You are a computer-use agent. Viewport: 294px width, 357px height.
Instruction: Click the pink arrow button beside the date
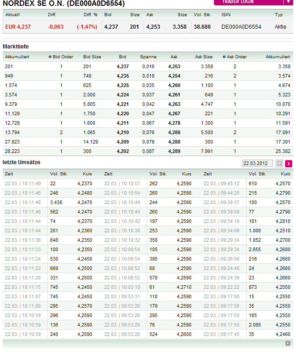coord(289,164)
